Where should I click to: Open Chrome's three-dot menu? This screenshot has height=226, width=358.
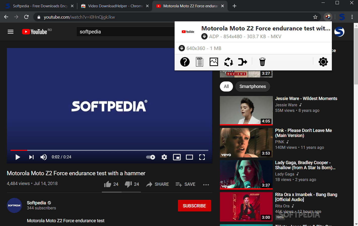pos(352,17)
